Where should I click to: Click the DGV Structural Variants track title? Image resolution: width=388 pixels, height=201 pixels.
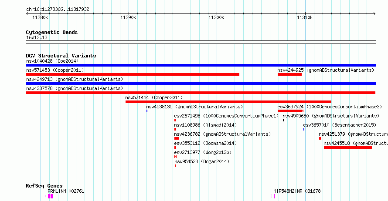(61, 56)
